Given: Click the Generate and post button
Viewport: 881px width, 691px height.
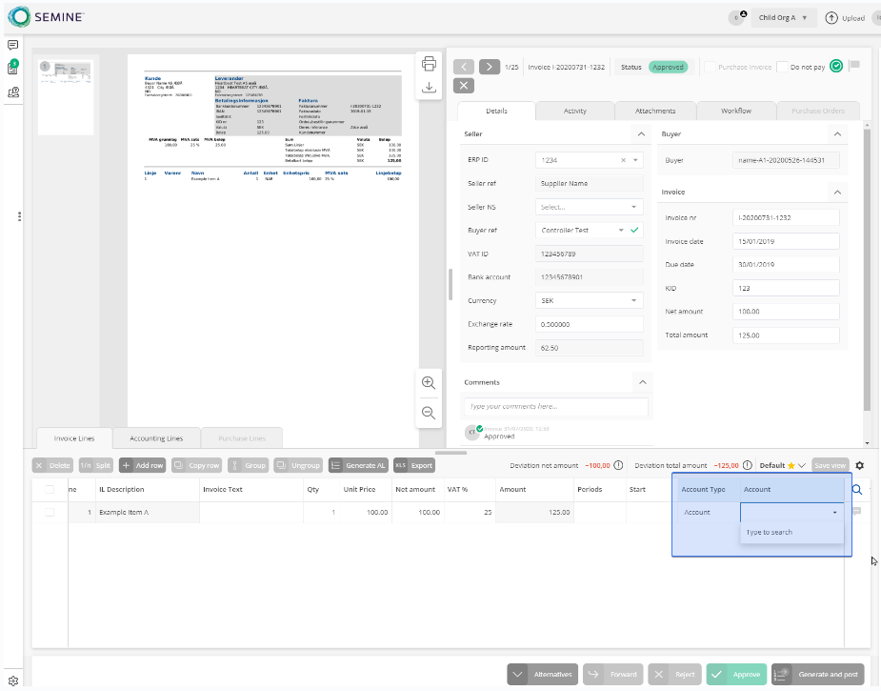Looking at the screenshot, I should pyautogui.click(x=819, y=674).
